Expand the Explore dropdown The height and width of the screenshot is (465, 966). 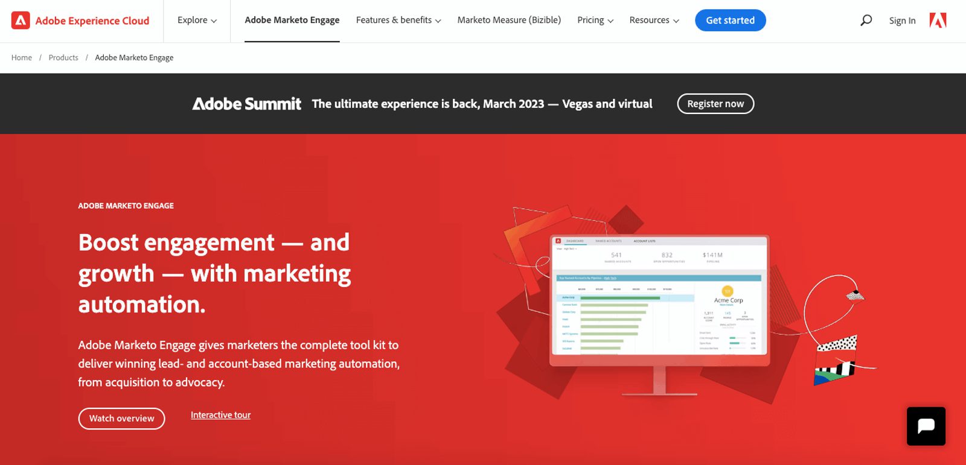point(197,20)
